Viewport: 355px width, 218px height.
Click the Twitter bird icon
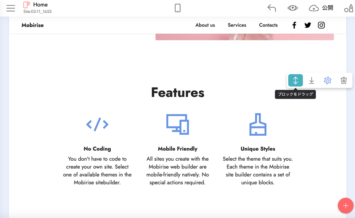pyautogui.click(x=308, y=25)
